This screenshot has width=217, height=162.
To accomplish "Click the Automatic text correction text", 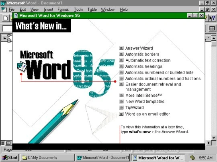I will [x=148, y=60].
